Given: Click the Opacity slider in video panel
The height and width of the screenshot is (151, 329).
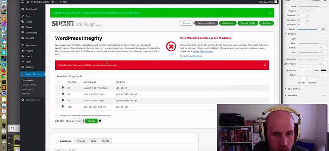Looking at the screenshot, I should 308,29.
